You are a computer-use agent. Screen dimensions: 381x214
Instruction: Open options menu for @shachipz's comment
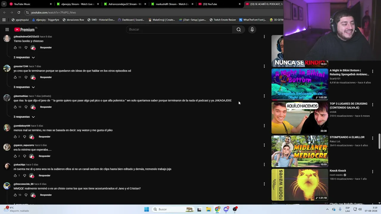coord(264,164)
